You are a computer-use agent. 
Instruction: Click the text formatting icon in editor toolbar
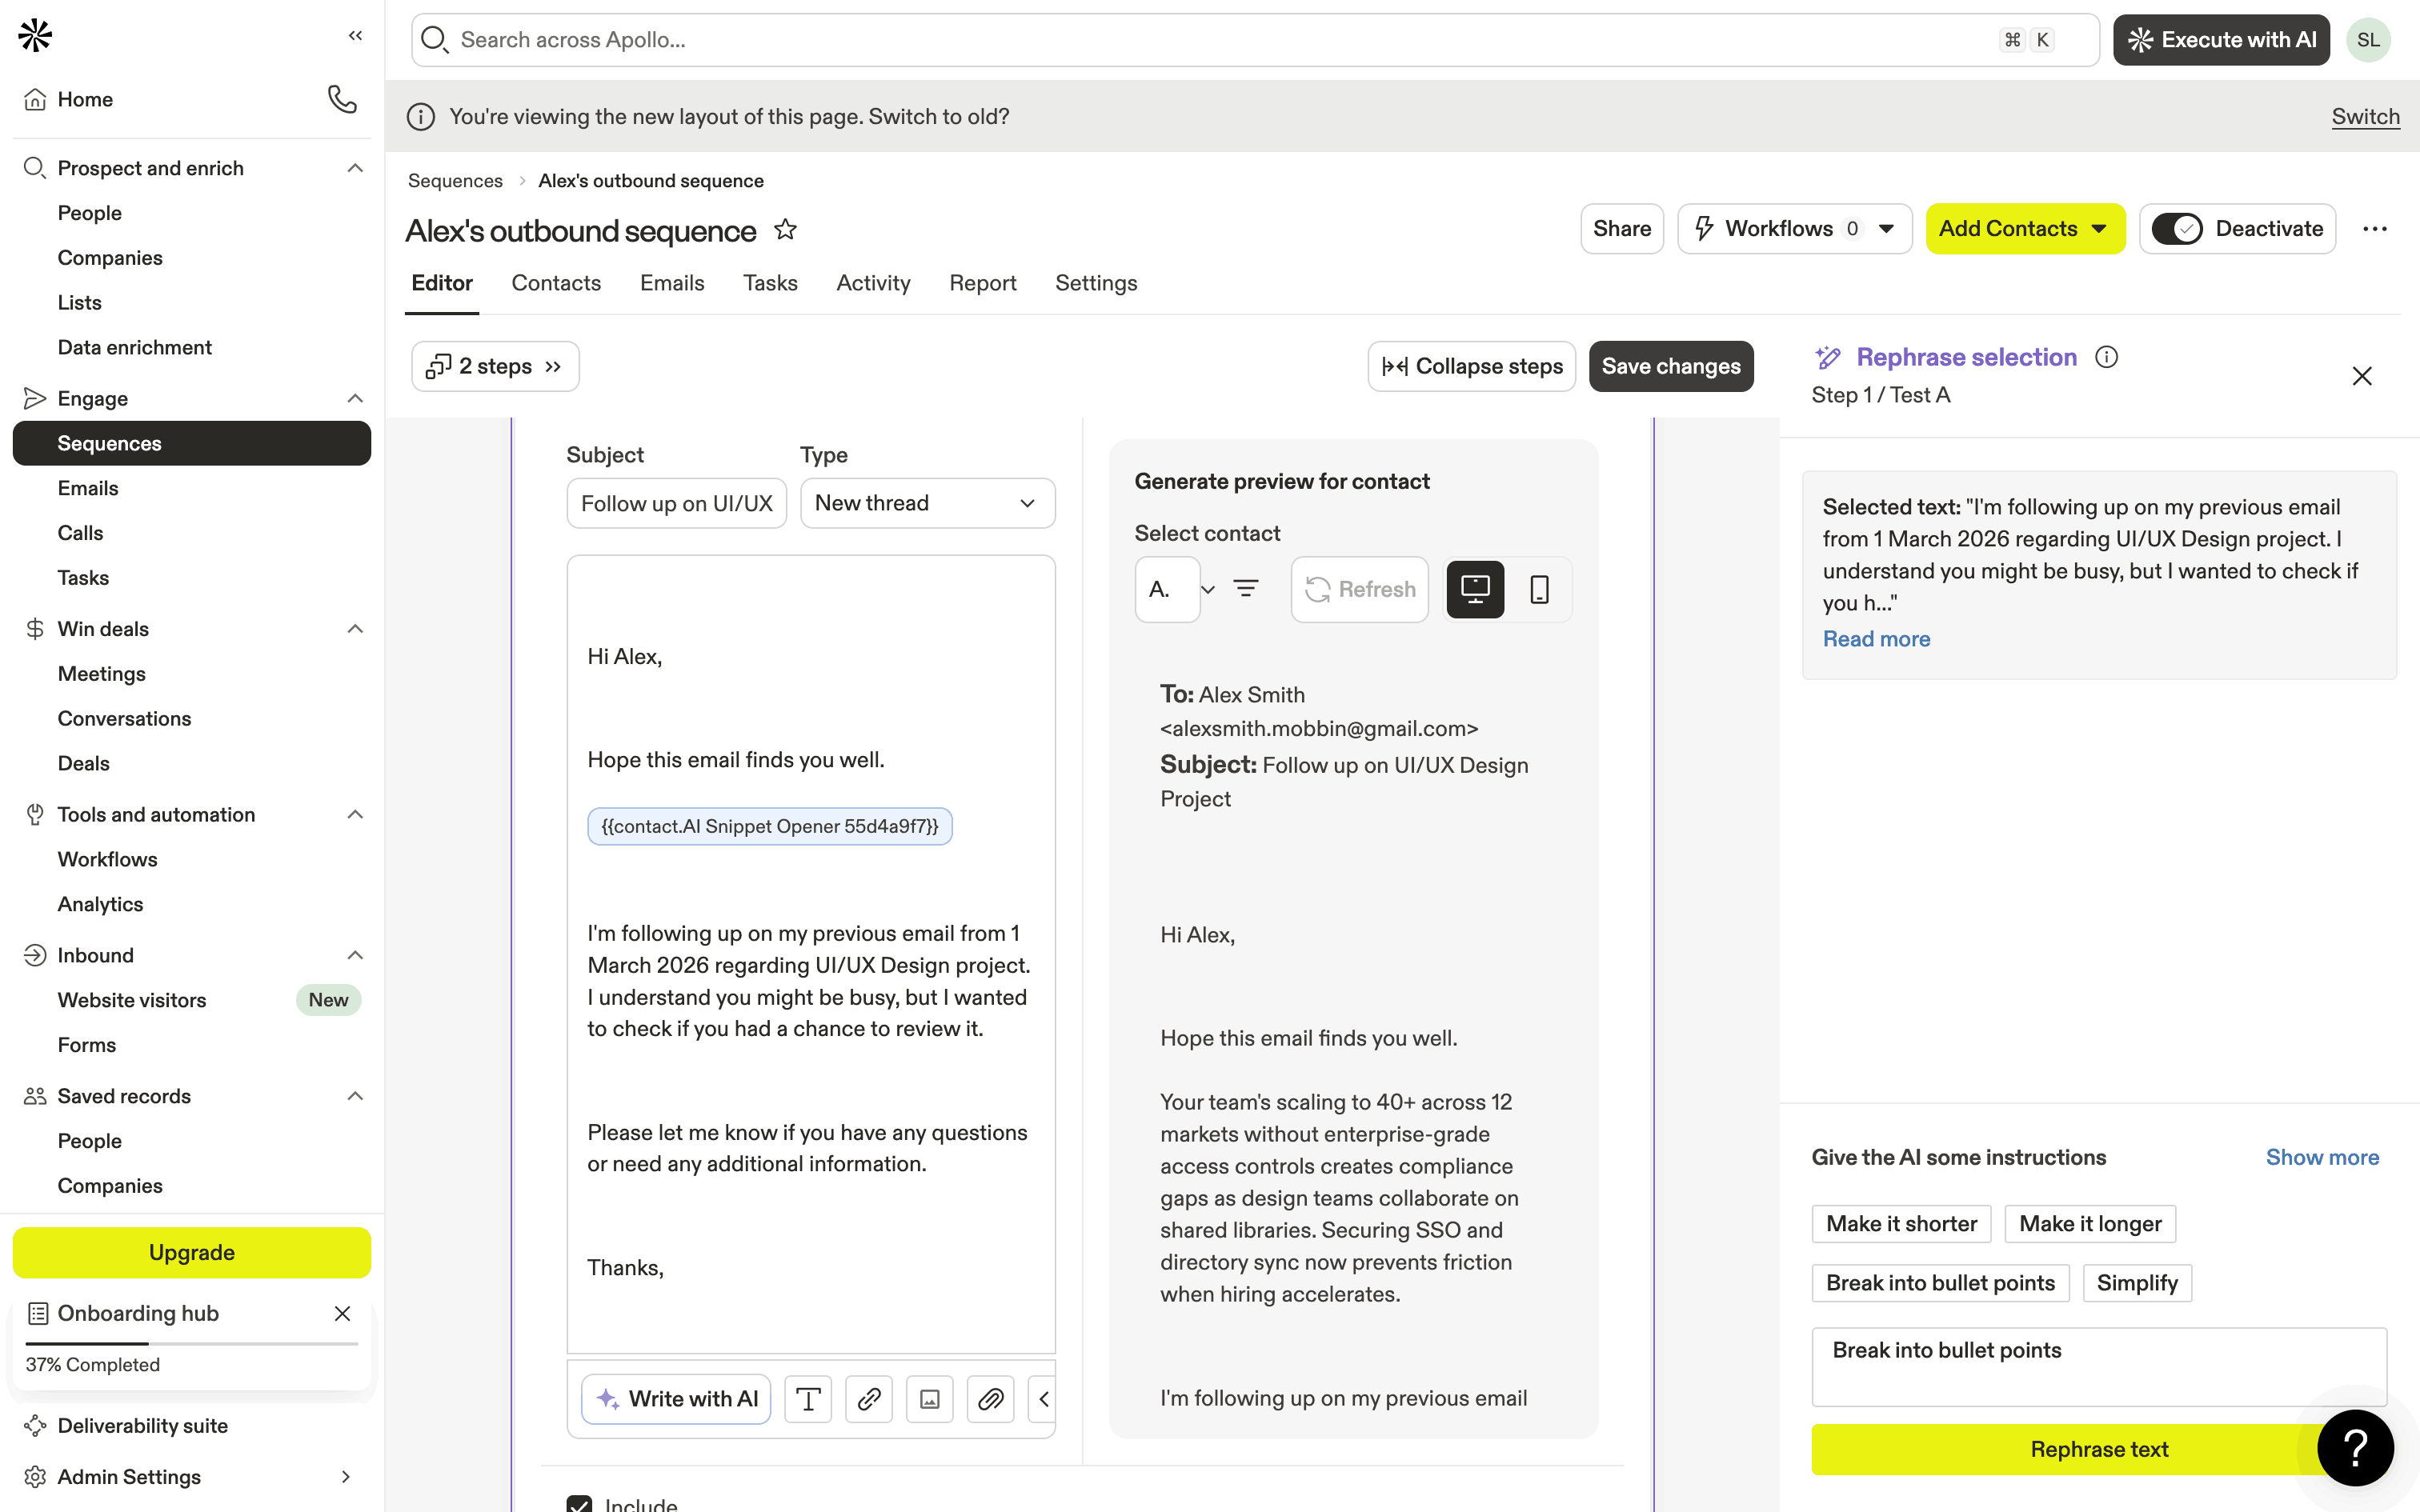point(808,1398)
